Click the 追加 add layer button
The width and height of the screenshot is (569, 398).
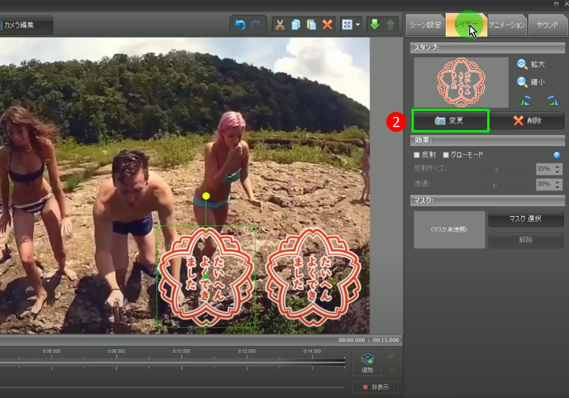pos(367,363)
